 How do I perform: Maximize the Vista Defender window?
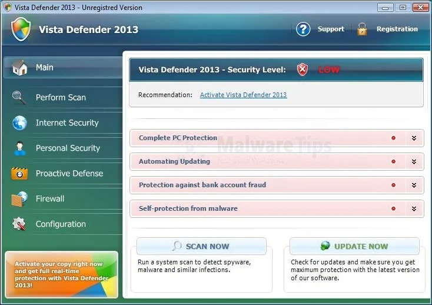[403, 8]
